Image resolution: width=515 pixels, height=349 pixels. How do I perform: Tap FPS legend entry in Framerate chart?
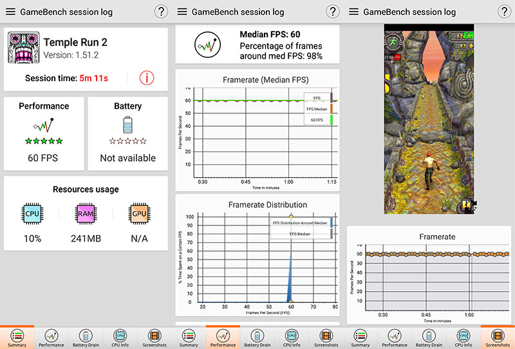[318, 98]
